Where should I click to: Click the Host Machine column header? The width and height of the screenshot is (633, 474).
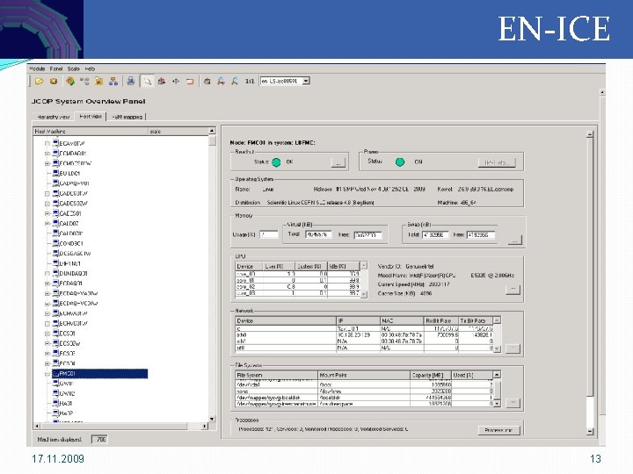(x=91, y=132)
